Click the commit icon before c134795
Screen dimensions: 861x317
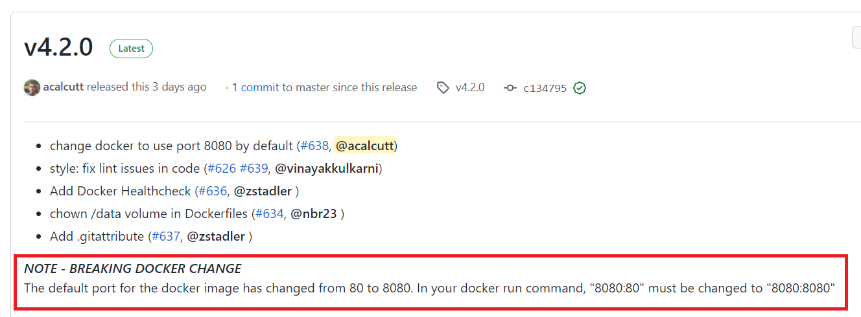tap(510, 88)
